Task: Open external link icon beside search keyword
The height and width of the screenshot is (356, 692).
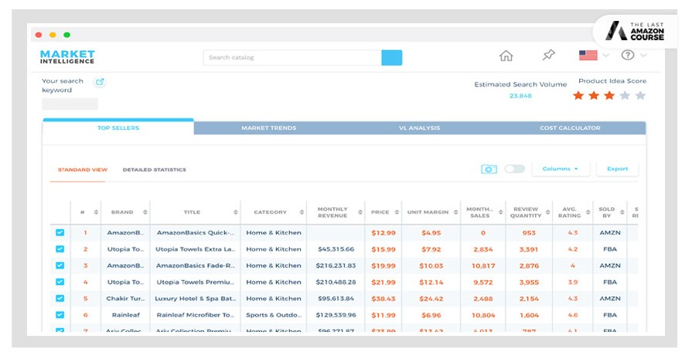Action: [x=100, y=82]
